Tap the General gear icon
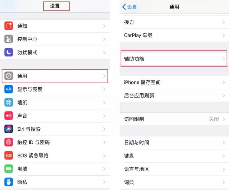This screenshot has width=229, height=190. (9, 76)
